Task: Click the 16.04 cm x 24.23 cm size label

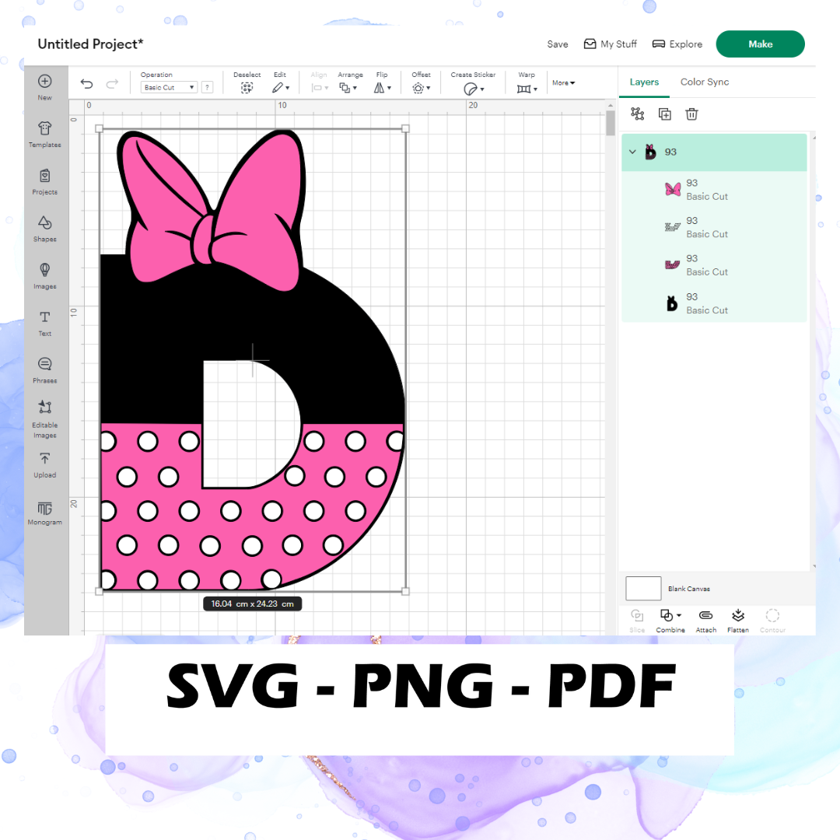Action: [252, 604]
